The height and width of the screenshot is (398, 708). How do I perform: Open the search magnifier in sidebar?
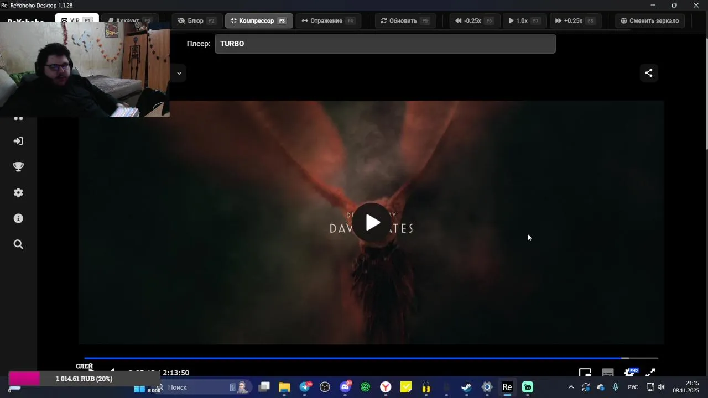point(18,244)
